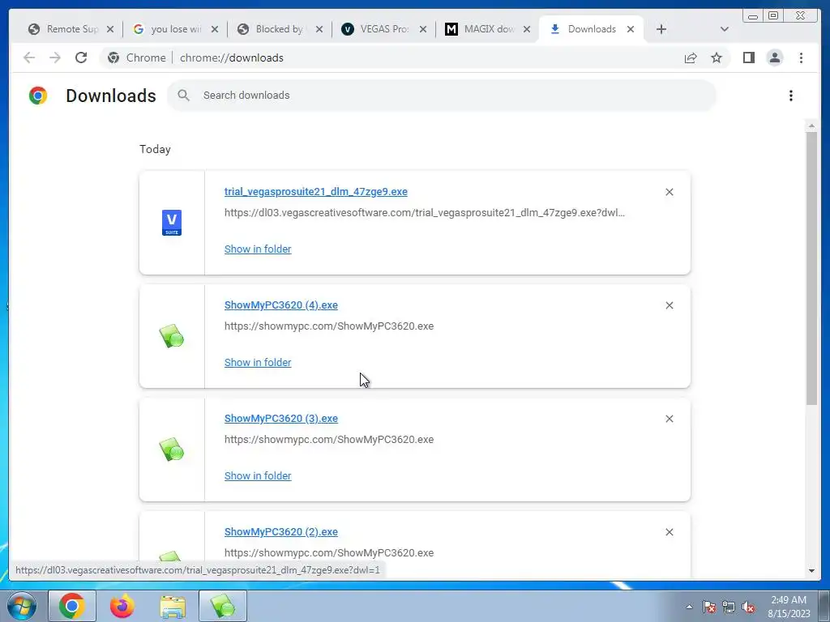Viewport: 830px width, 622px height.
Task: Click the Action Center flag tray icon
Action: 708,607
